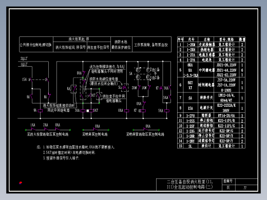Select the '工作泵故障, 备用泵自投' header cell

coord(151,45)
